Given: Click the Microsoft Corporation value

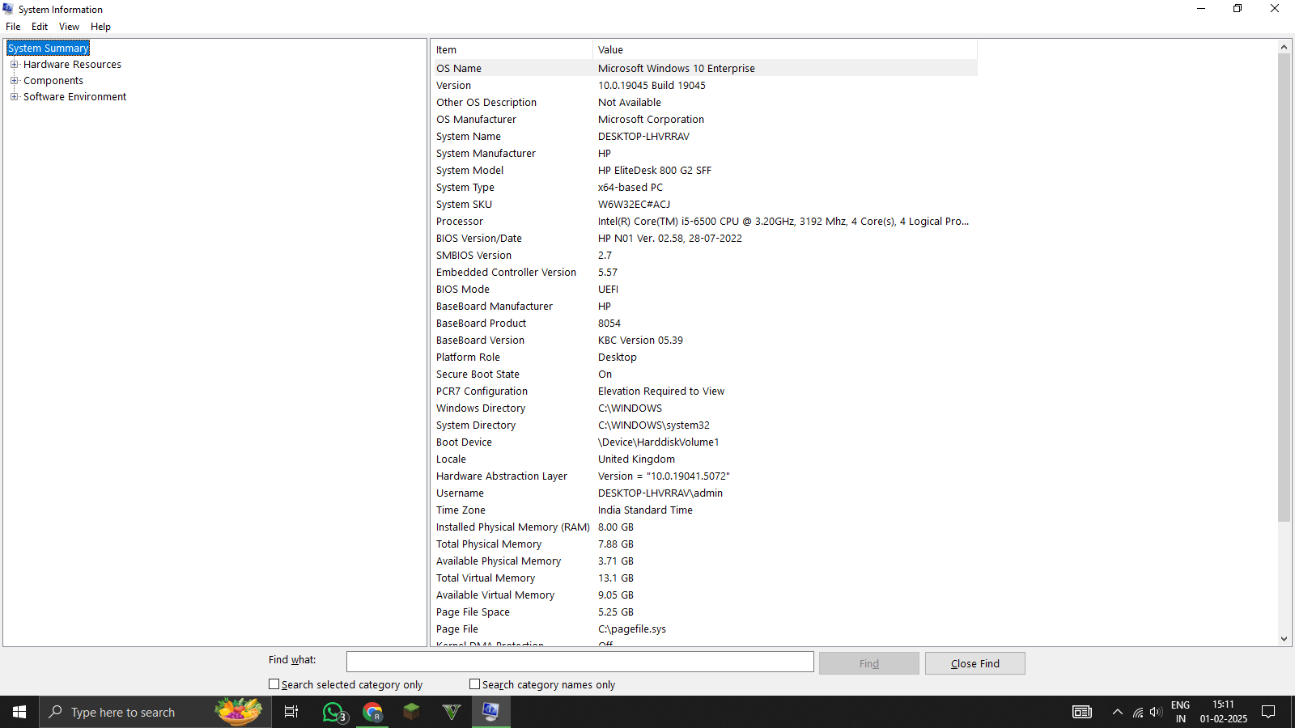Looking at the screenshot, I should [651, 120].
